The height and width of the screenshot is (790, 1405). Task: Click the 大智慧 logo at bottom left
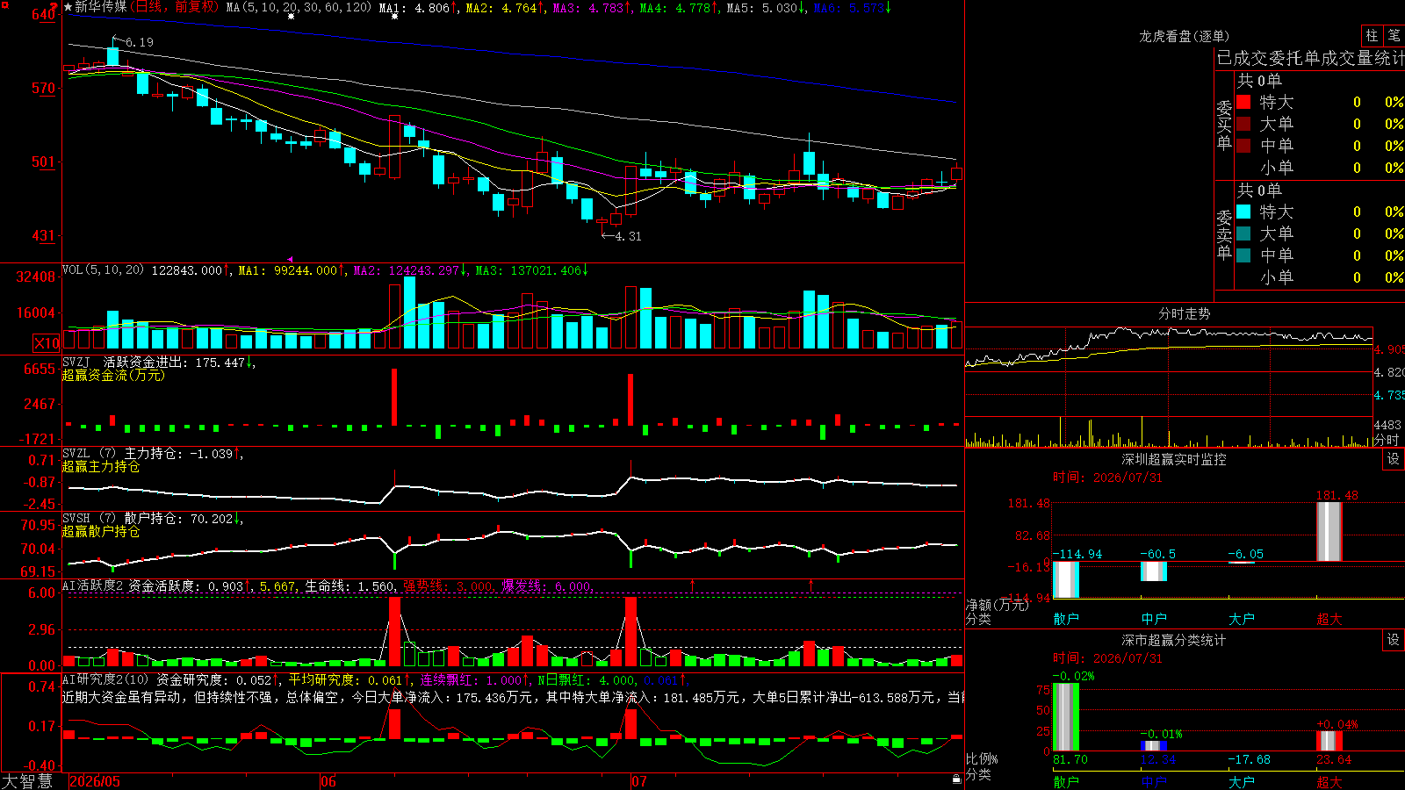tap(27, 780)
